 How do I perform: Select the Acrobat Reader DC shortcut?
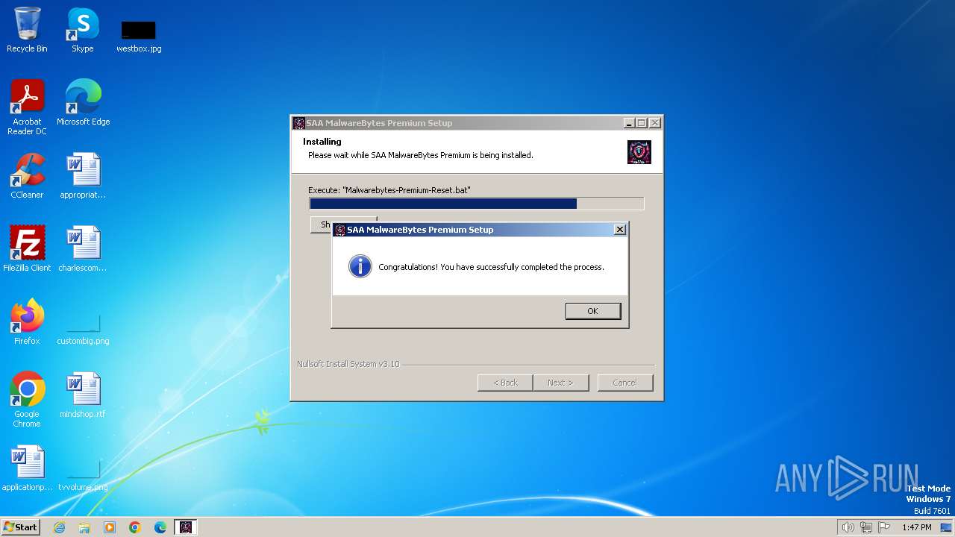[27, 107]
